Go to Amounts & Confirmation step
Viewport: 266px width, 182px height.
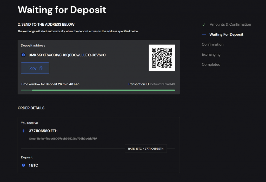click(230, 24)
